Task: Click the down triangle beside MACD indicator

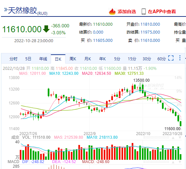Action: pos(180,162)
